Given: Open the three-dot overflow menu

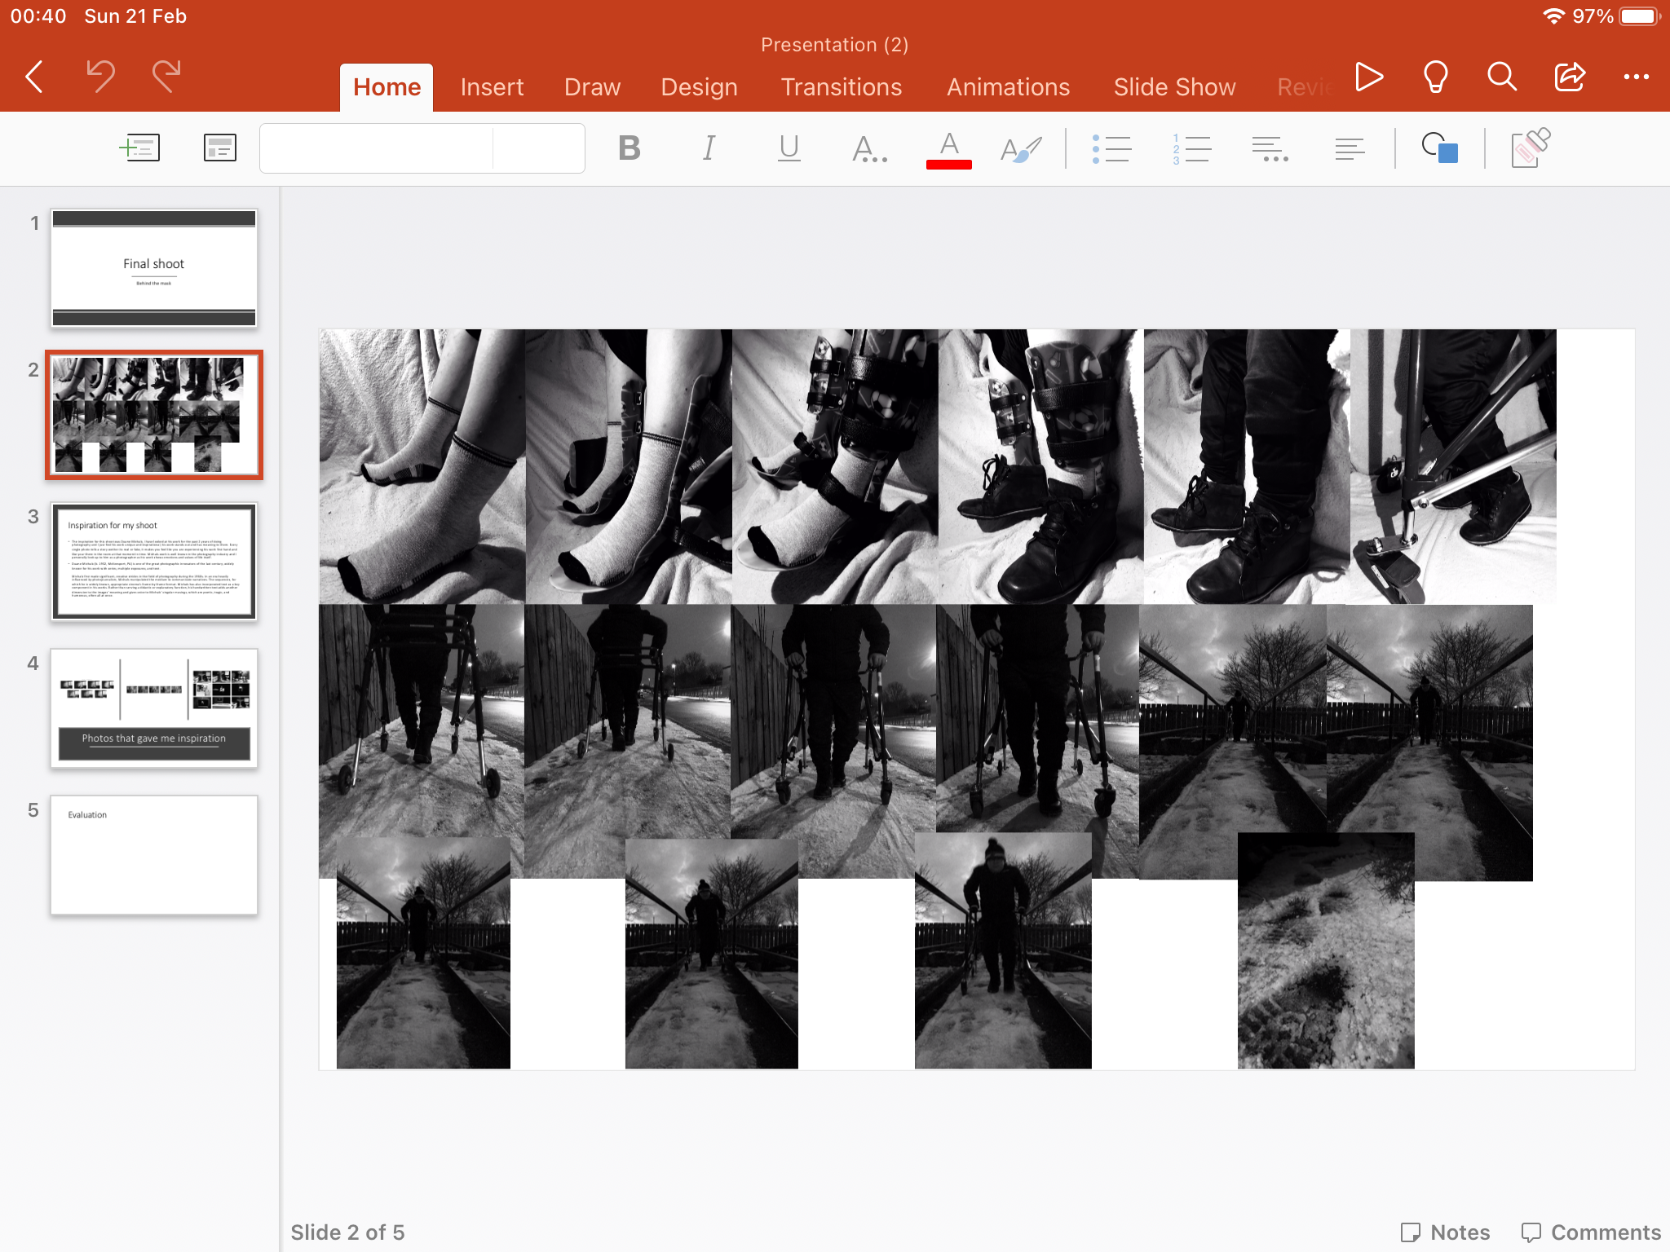Looking at the screenshot, I should click(x=1636, y=77).
